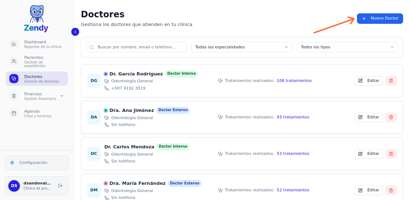Click the Doctores page heading

point(102,14)
